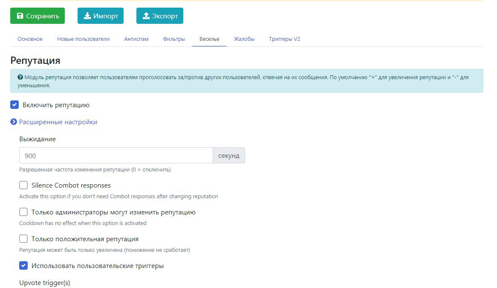Click the Выжидание seconds input field

[x=116, y=155]
